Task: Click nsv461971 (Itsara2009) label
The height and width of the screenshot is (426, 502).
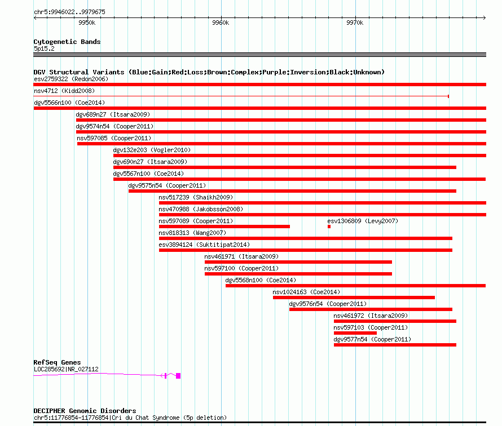Action: pos(241,256)
